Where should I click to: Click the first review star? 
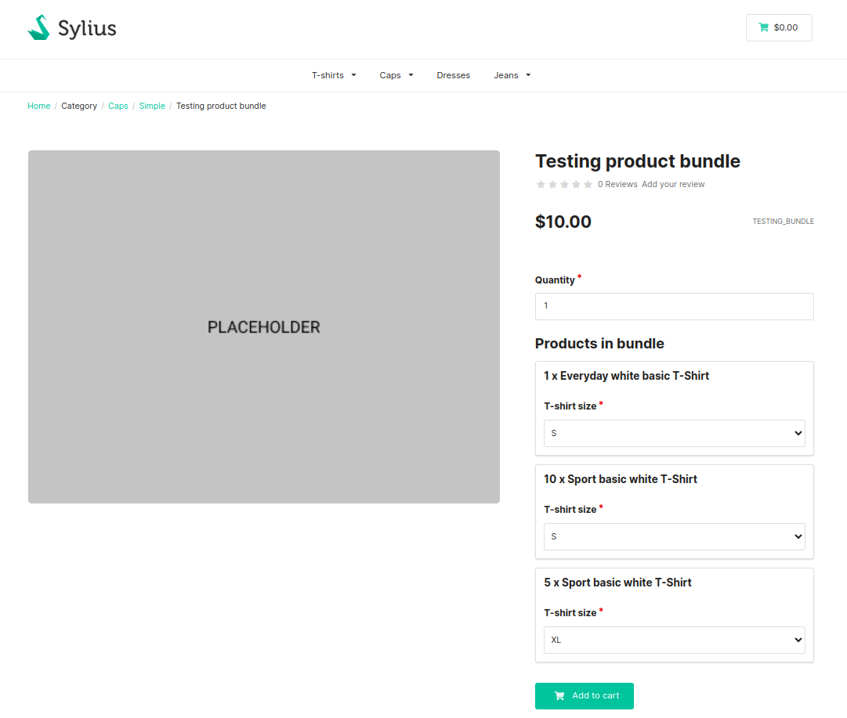point(541,185)
